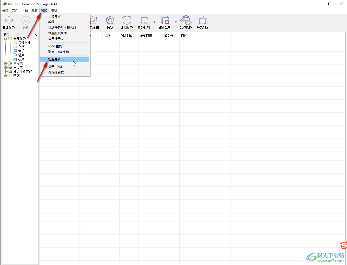Sort by 剩余时间 column header
The width and height of the screenshot is (347, 265).
point(129,36)
